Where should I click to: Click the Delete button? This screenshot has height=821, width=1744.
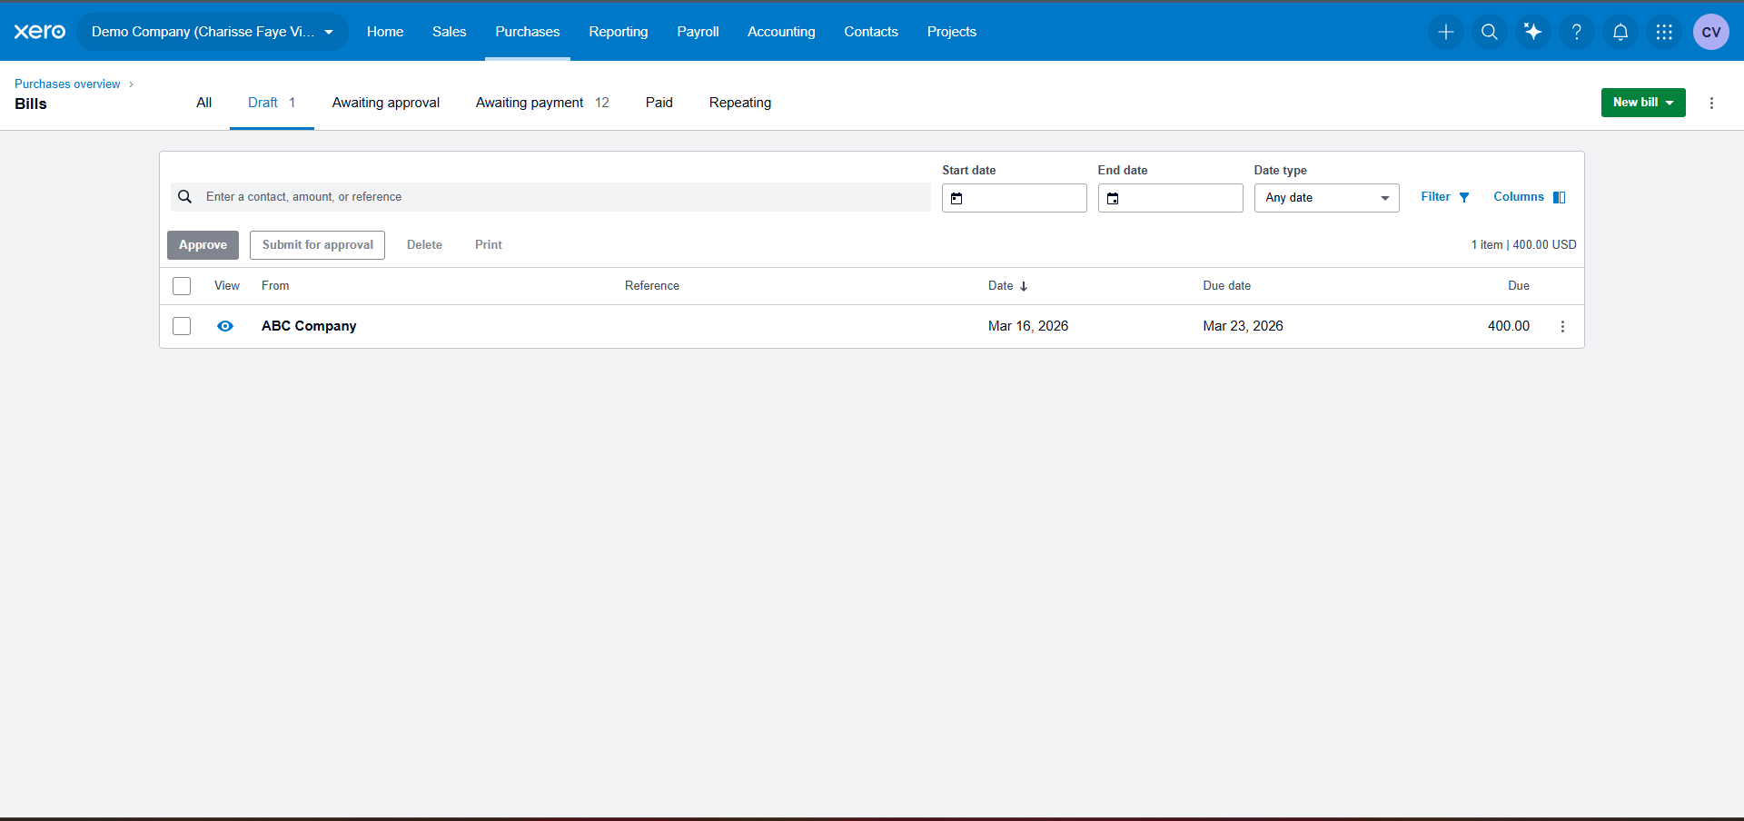pyautogui.click(x=424, y=245)
